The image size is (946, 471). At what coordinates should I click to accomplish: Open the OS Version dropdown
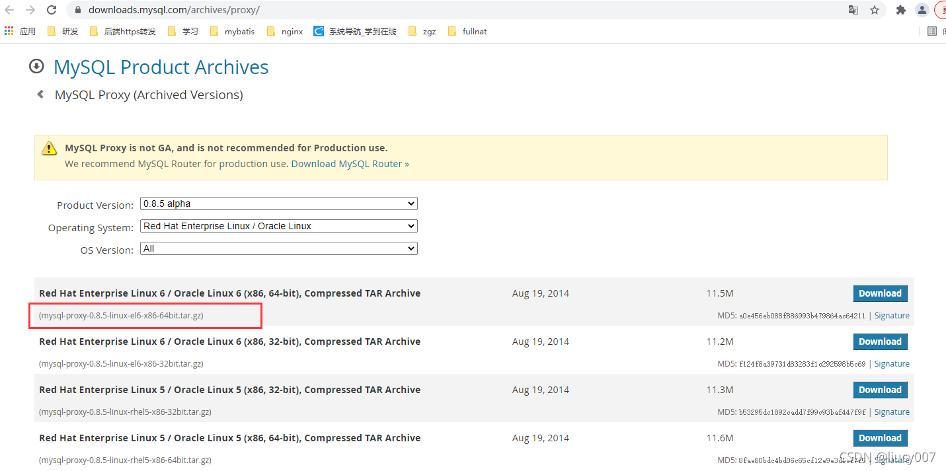(278, 248)
